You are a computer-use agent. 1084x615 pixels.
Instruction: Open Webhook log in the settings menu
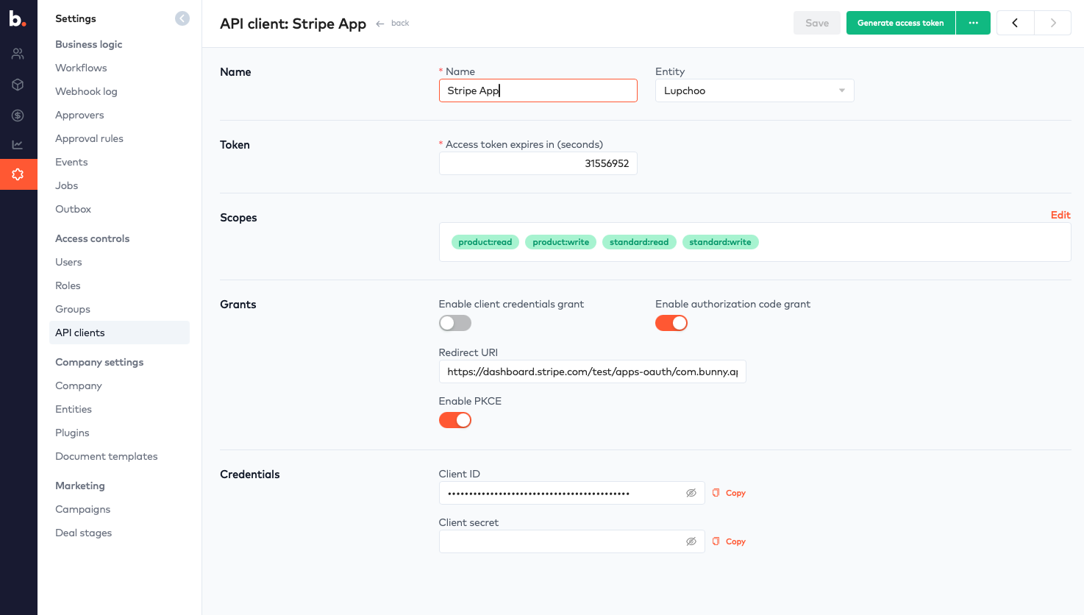[x=86, y=91]
